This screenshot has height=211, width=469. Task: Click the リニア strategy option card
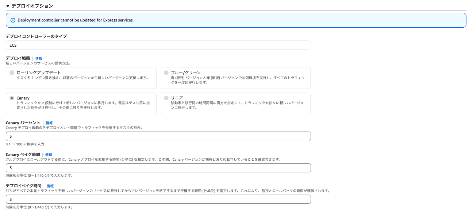(x=235, y=103)
